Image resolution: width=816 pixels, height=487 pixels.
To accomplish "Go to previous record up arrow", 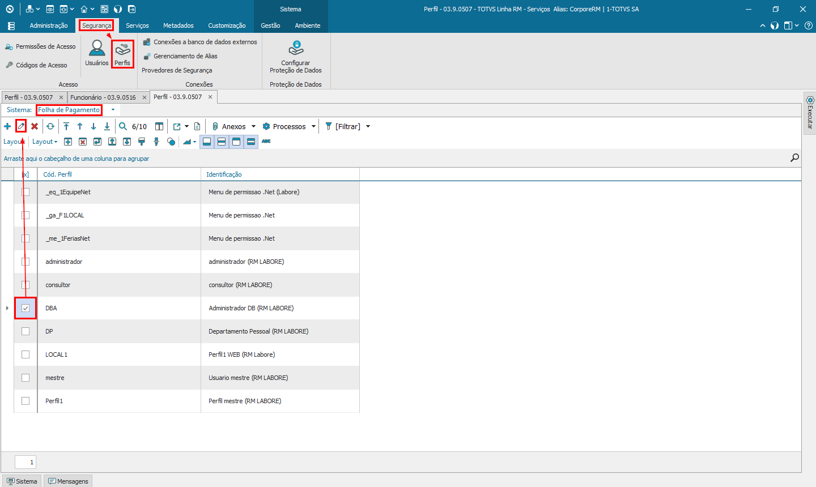I will 80,126.
